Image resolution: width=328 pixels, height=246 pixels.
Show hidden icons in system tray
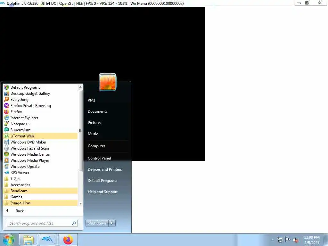click(x=272, y=240)
